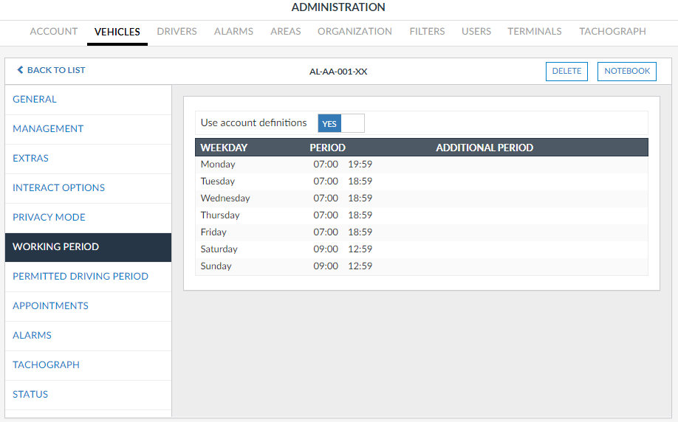678x422 pixels.
Task: Select Permitted Driving Period in sidebar
Action: pos(81,277)
